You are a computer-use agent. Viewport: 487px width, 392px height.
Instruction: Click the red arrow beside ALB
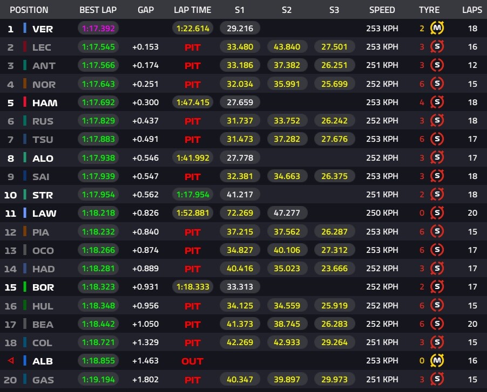[x=11, y=360]
